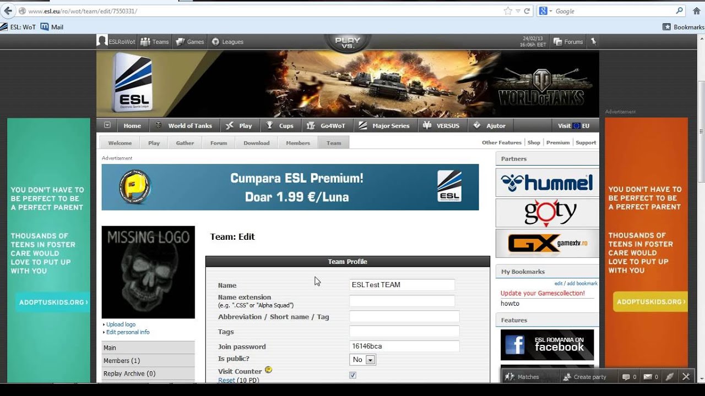
Task: Click the Tags input field
Action: click(x=404, y=332)
